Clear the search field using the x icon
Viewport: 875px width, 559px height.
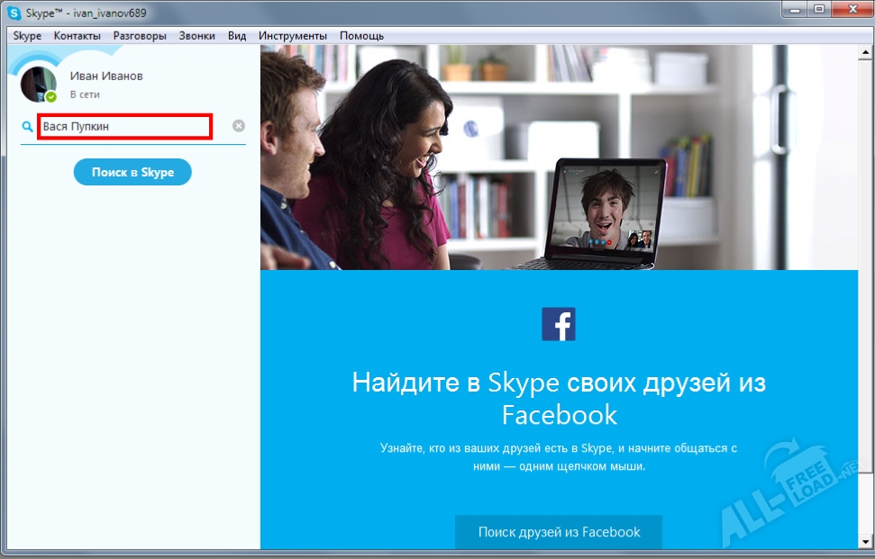(x=237, y=126)
